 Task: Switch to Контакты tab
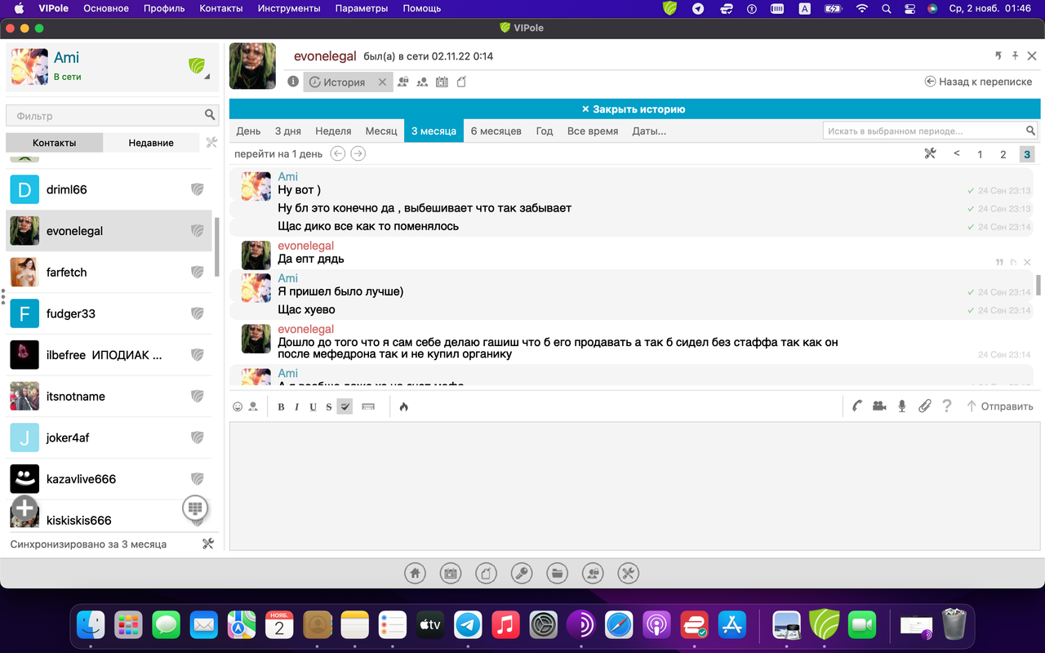[x=55, y=143]
